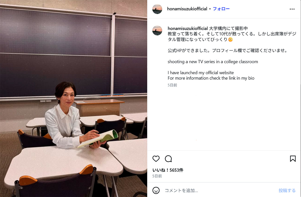301x197 pixels.
Task: Open emoji picker smiley icon
Action: [x=156, y=190]
